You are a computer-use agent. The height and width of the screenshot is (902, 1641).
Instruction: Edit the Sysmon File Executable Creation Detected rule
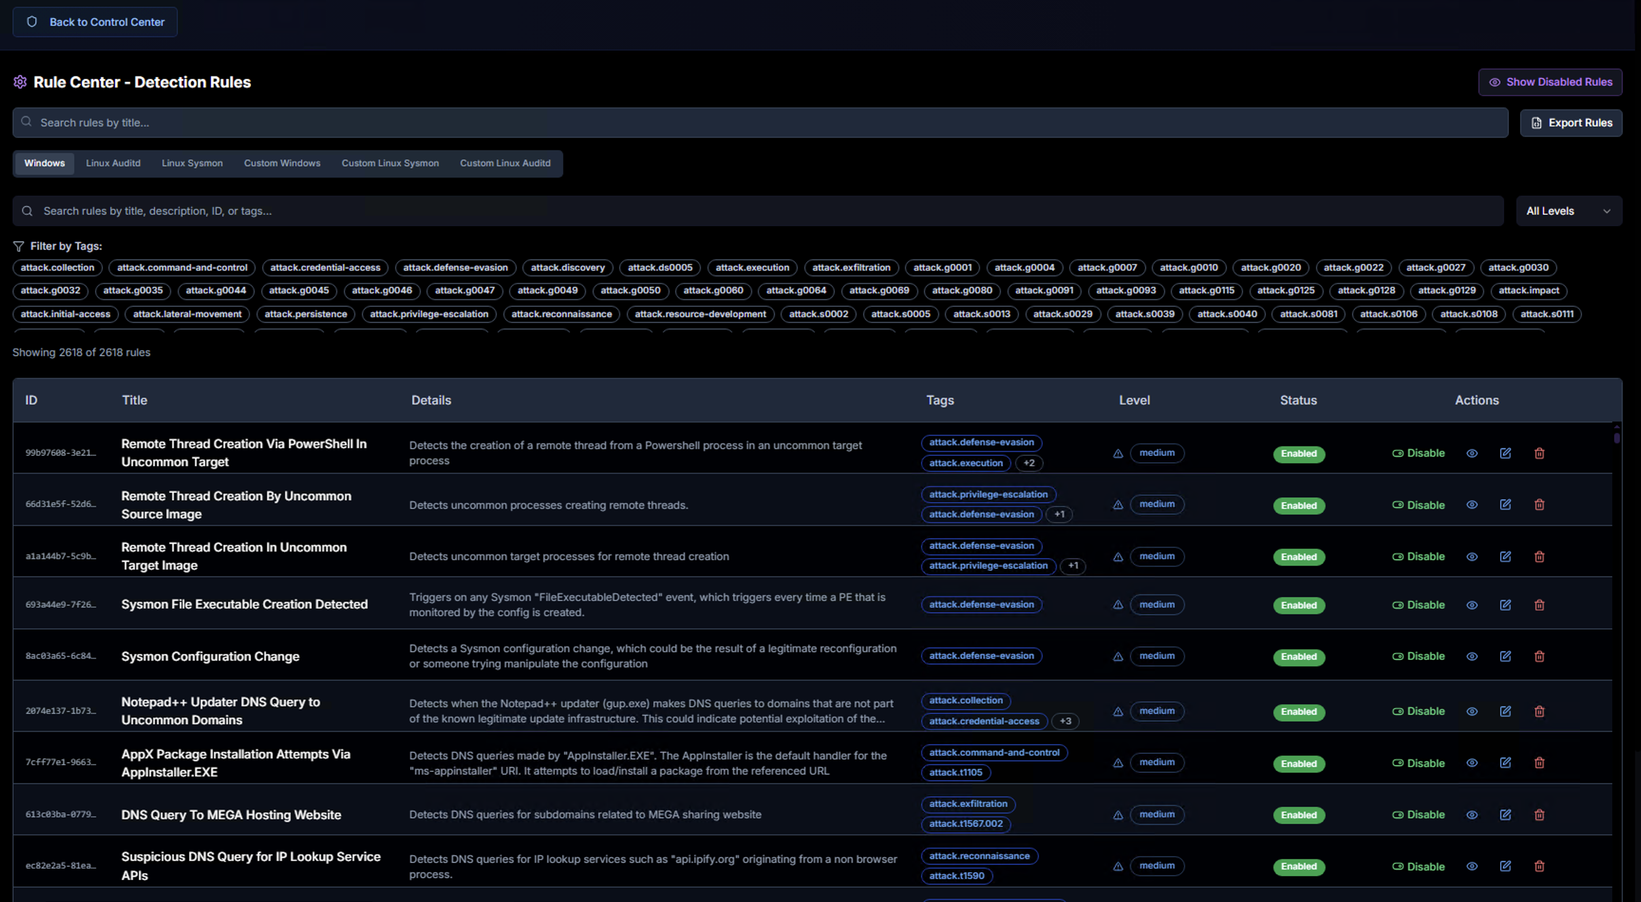tap(1505, 605)
